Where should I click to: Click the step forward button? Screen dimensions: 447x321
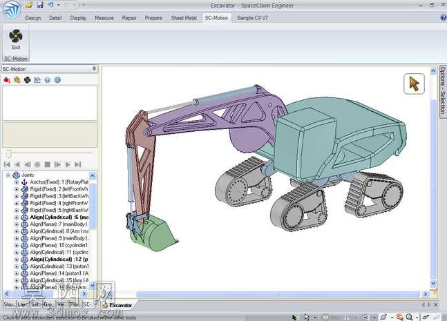point(57,164)
